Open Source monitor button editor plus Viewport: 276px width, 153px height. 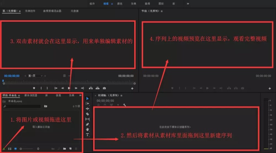132,88
